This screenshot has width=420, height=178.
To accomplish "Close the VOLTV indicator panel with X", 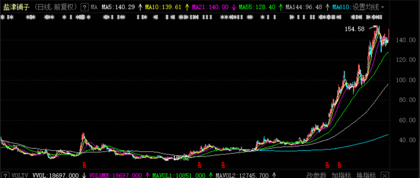I will [385, 175].
